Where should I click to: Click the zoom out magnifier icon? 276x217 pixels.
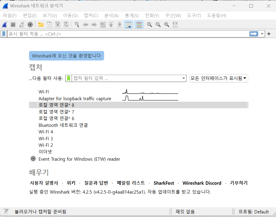pos(158,25)
